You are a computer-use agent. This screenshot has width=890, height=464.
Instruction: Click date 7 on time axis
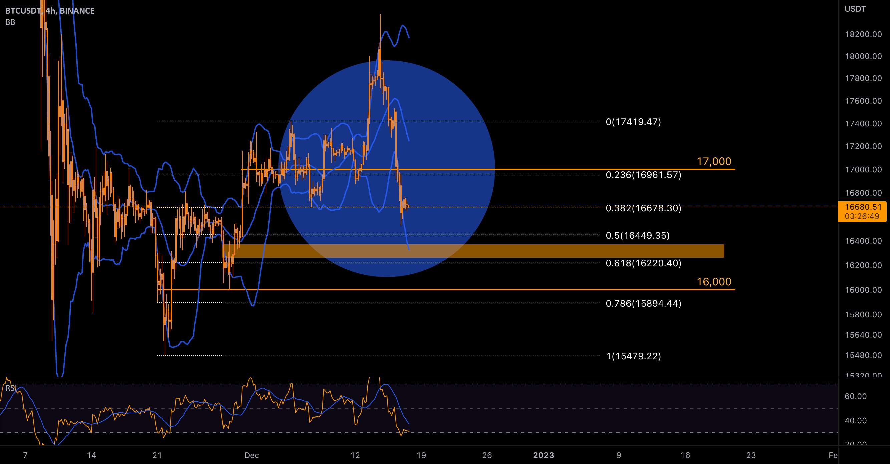click(x=25, y=455)
